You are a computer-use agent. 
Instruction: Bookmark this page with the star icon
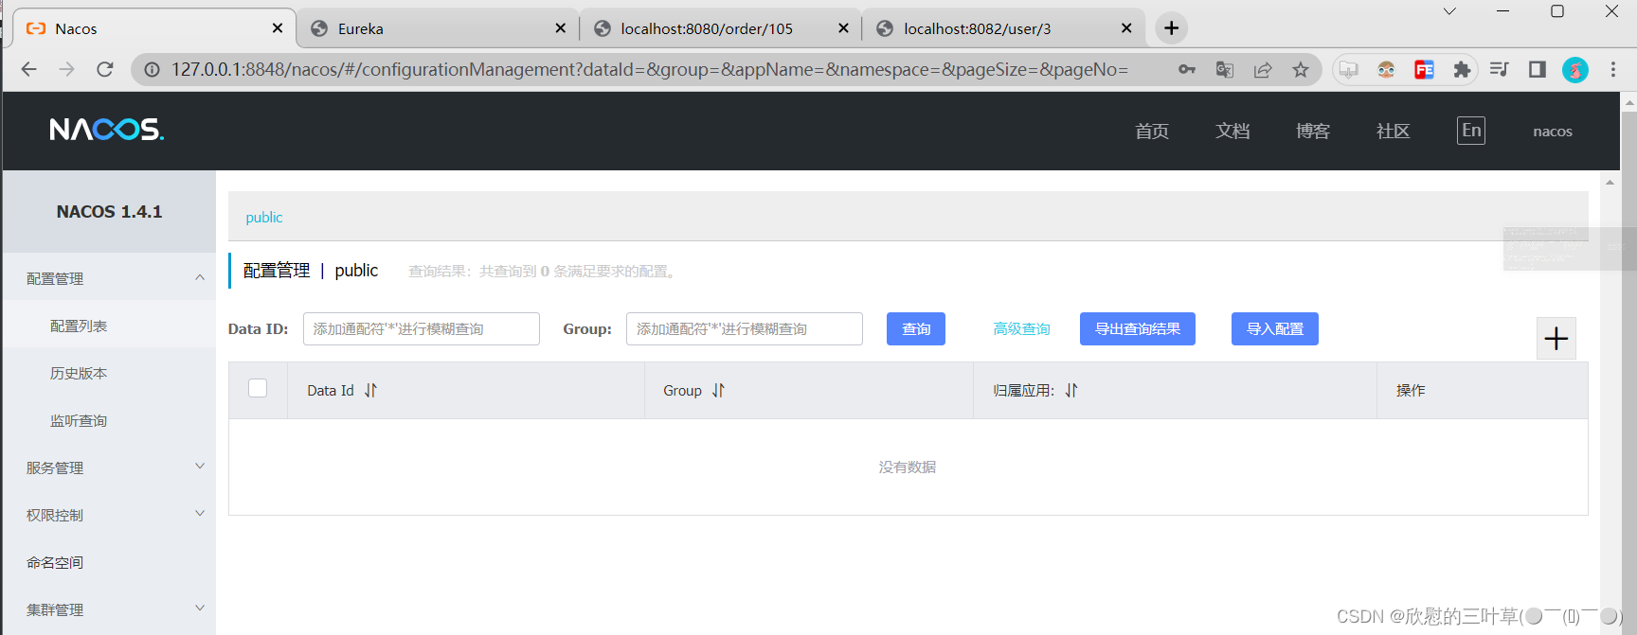(1301, 69)
